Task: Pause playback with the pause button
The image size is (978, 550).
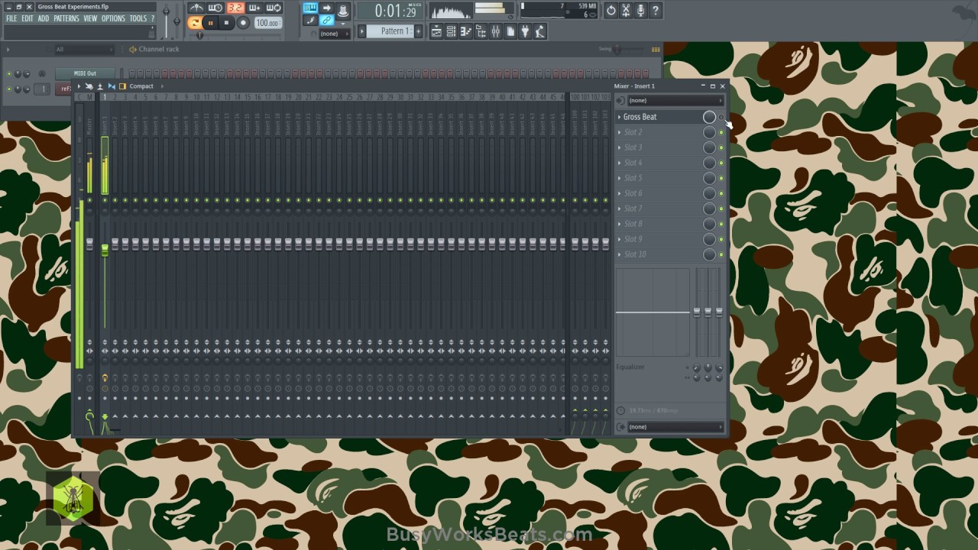Action: coord(211,23)
